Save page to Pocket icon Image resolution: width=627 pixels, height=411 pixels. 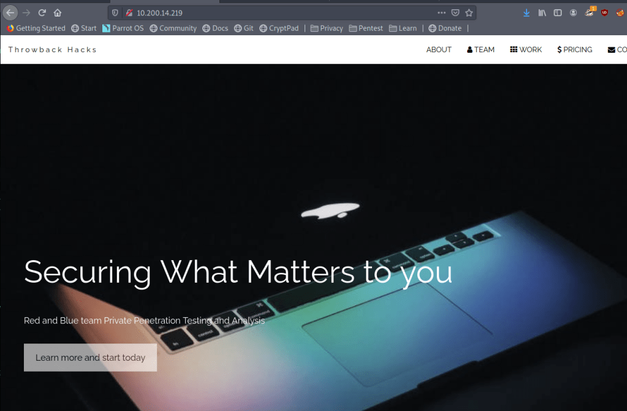(x=455, y=13)
